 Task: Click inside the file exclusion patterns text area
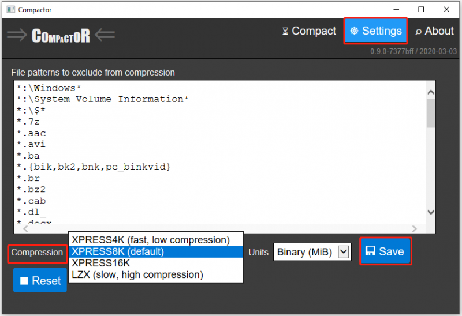[x=221, y=152]
